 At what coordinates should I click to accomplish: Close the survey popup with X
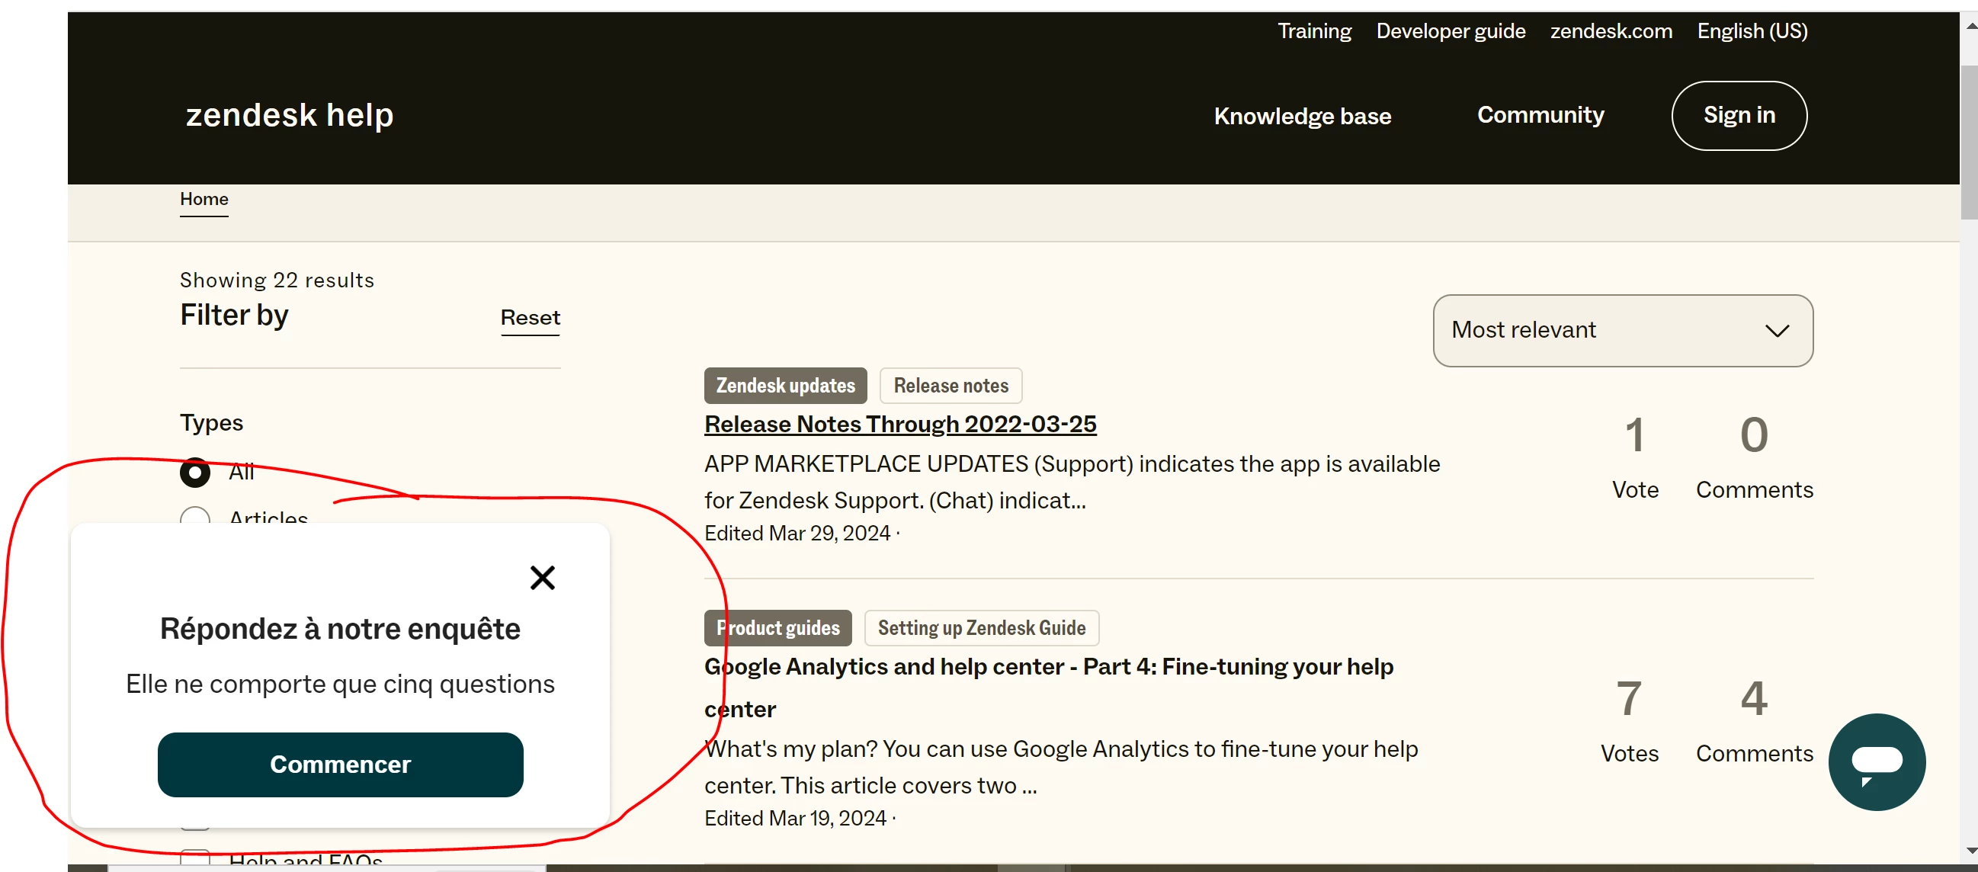pos(542,577)
